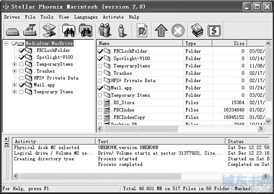
Task: Go up with the arrow icon
Action: (161, 31)
